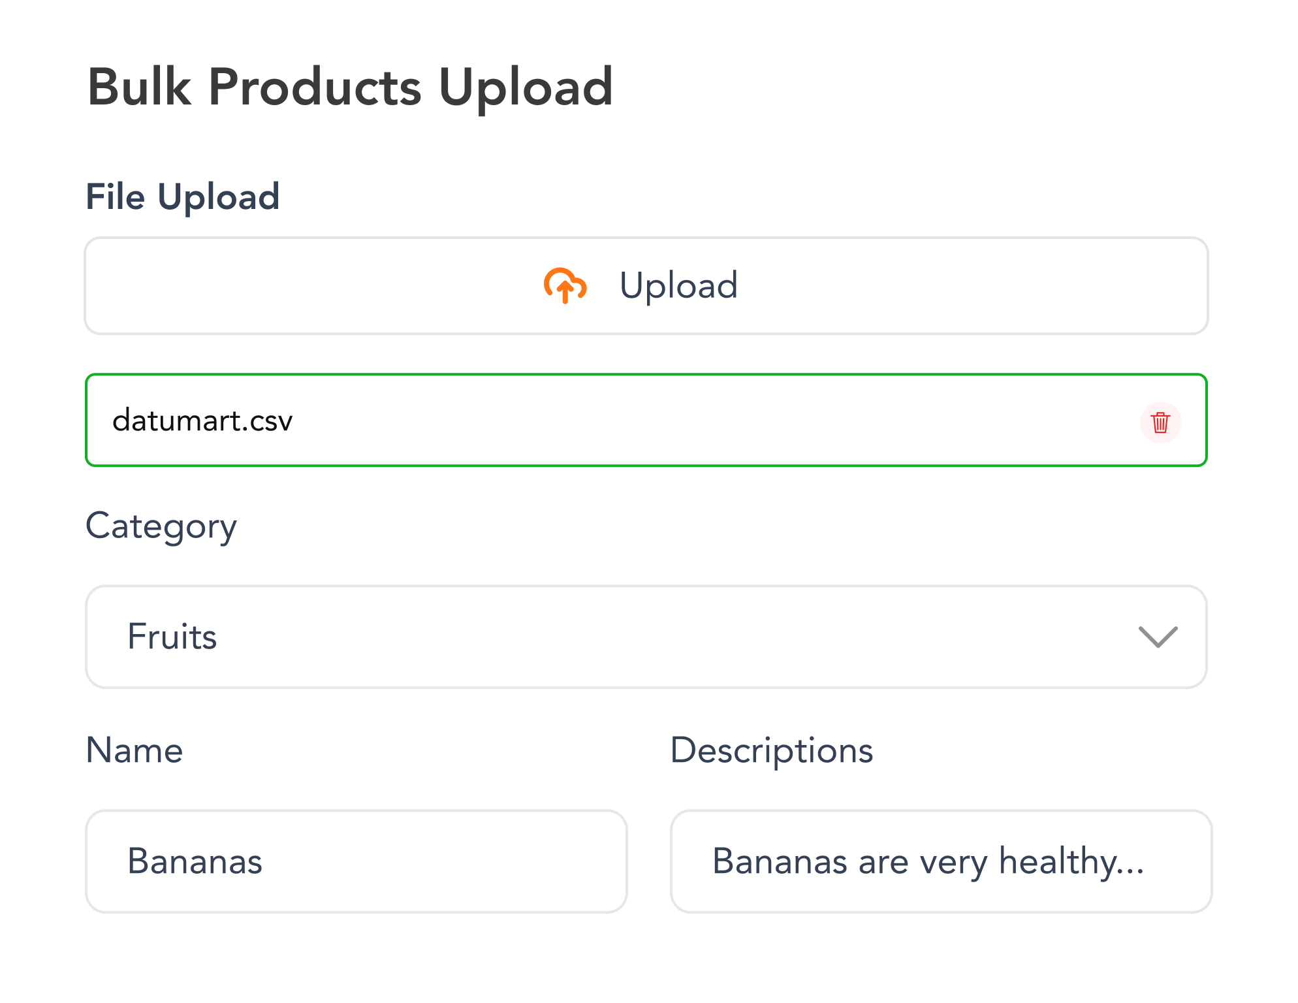Image resolution: width=1298 pixels, height=1003 pixels.
Task: Click the "Descriptions" field label
Action: (x=772, y=750)
